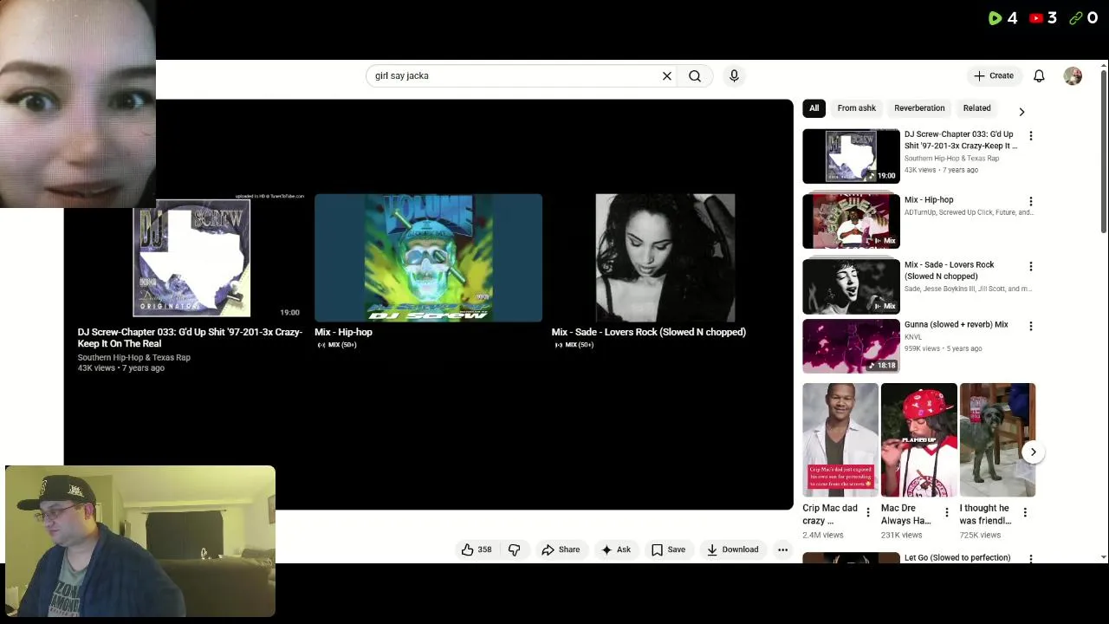Open Crip Mac dad short thumbnail
The height and width of the screenshot is (624, 1109).
[x=840, y=439]
